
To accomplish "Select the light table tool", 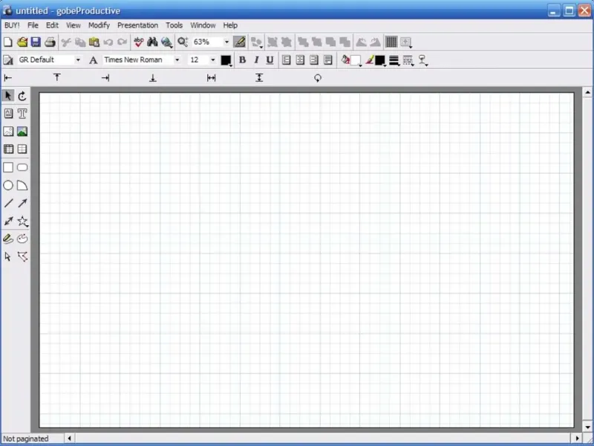I will [x=22, y=149].
